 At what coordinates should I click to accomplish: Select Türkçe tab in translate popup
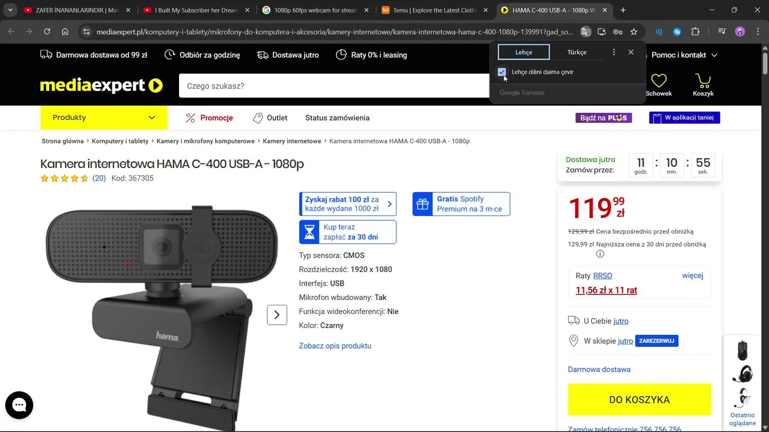[x=577, y=52]
